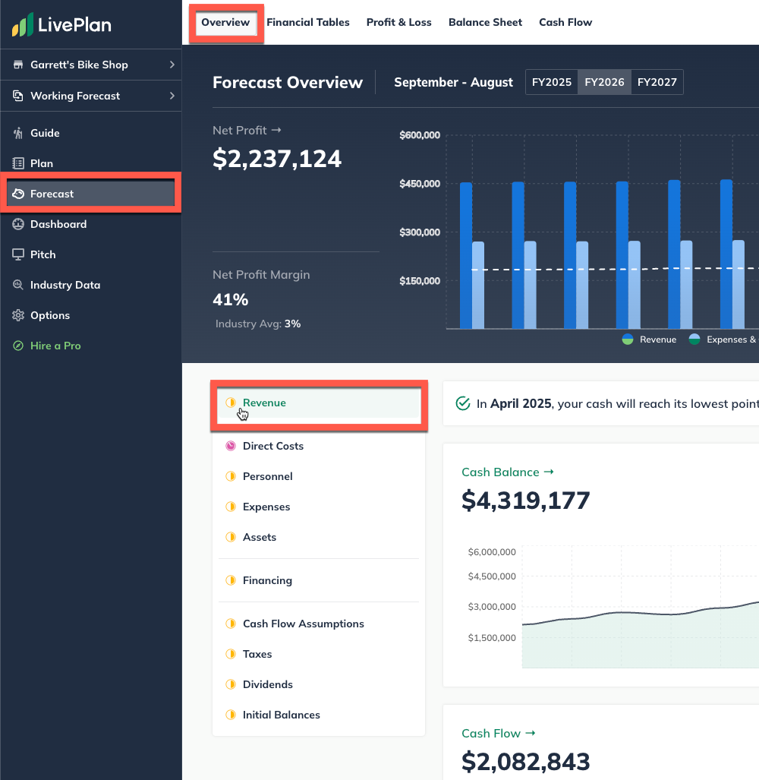Click the Cash Flow value $2,082,843
Image resolution: width=759 pixels, height=780 pixels.
[x=526, y=762]
